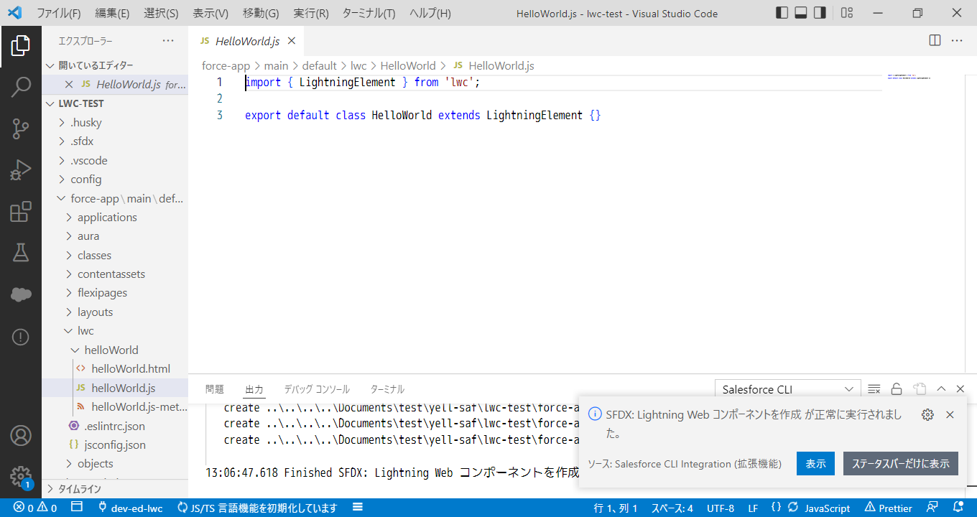Split the editor to the right
Screen dimensions: 977x517
coord(935,41)
